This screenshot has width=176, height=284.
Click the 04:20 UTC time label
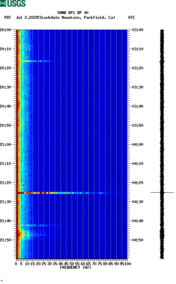[x=138, y=183]
